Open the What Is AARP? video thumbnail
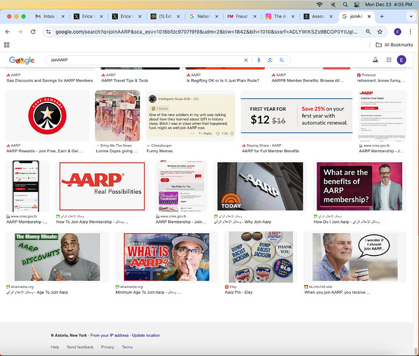Image resolution: width=419 pixels, height=356 pixels. coord(166,257)
